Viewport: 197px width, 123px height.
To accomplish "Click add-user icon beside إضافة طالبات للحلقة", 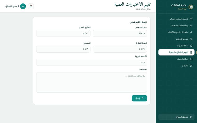I will [x=191, y=25].
